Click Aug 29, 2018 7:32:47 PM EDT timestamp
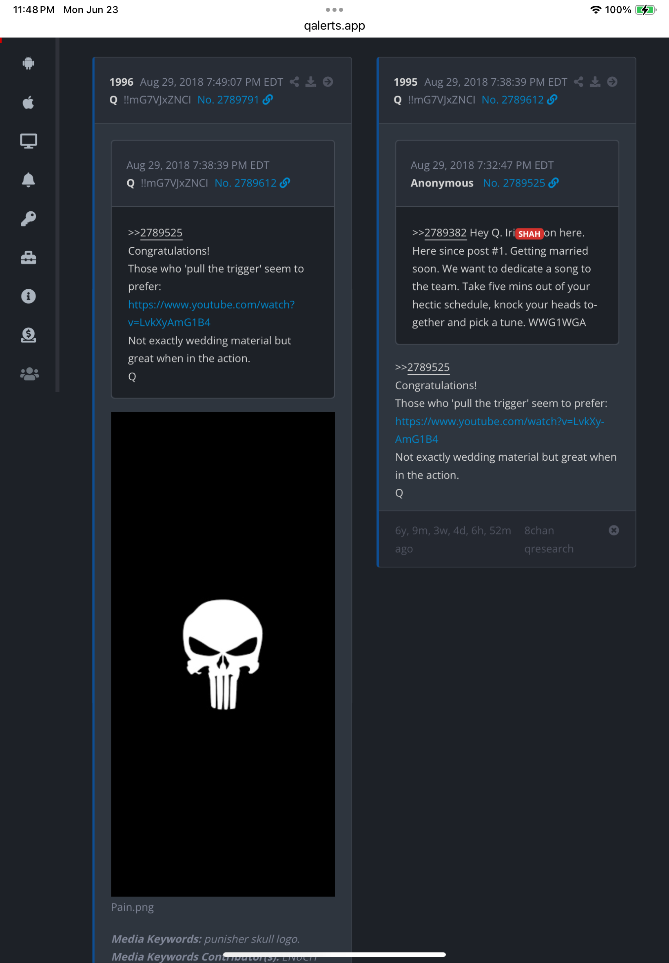Screen dimensions: 669x963 [x=482, y=165]
